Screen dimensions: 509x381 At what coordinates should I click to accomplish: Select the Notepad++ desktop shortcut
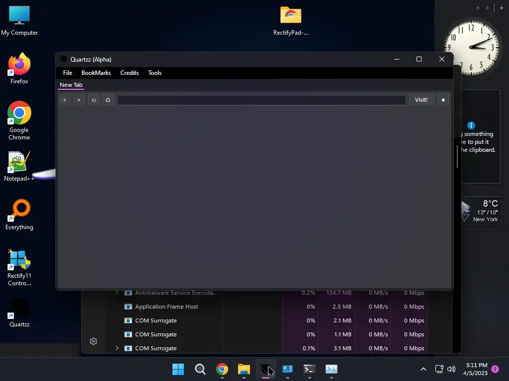tap(19, 166)
